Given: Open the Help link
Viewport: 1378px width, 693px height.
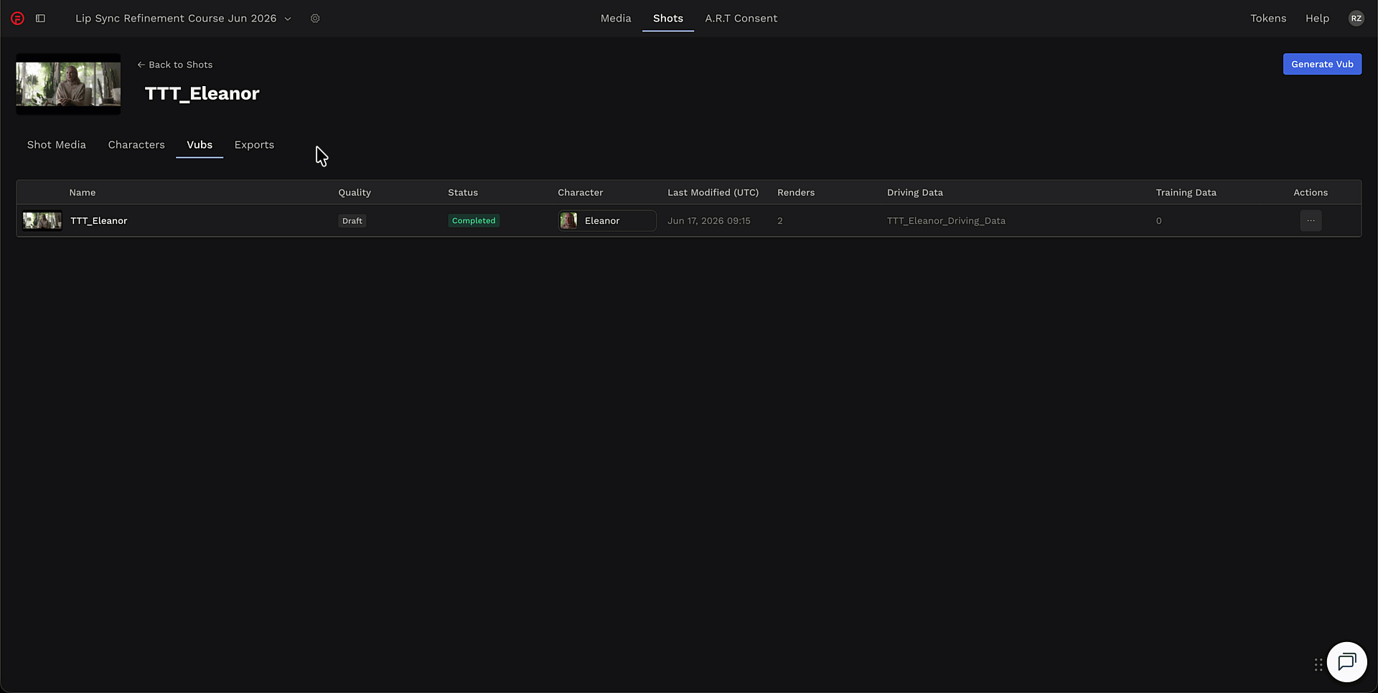Looking at the screenshot, I should coord(1317,19).
